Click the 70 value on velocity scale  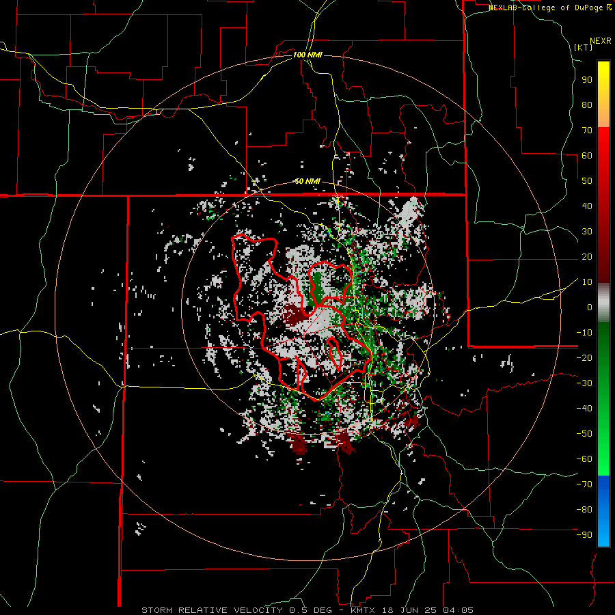tap(587, 131)
